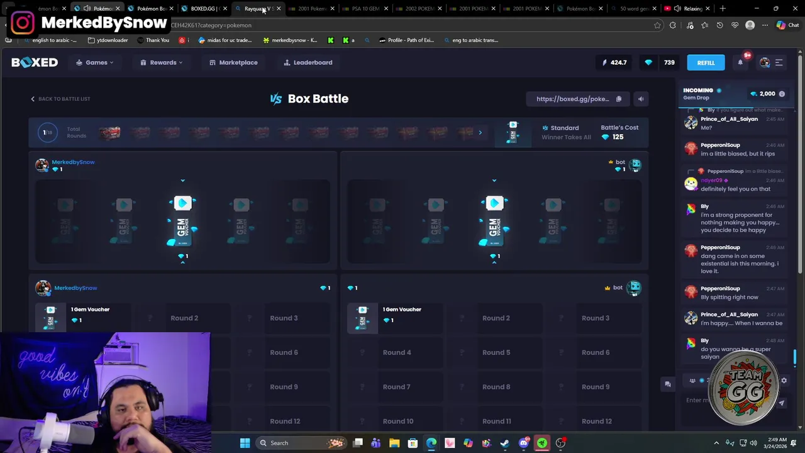Open File Explorer from taskbar
Screen dimensions: 805x453
point(394,443)
